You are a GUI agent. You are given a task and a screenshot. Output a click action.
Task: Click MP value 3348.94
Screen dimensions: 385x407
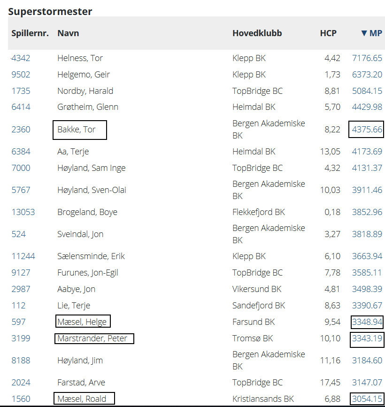(367, 322)
